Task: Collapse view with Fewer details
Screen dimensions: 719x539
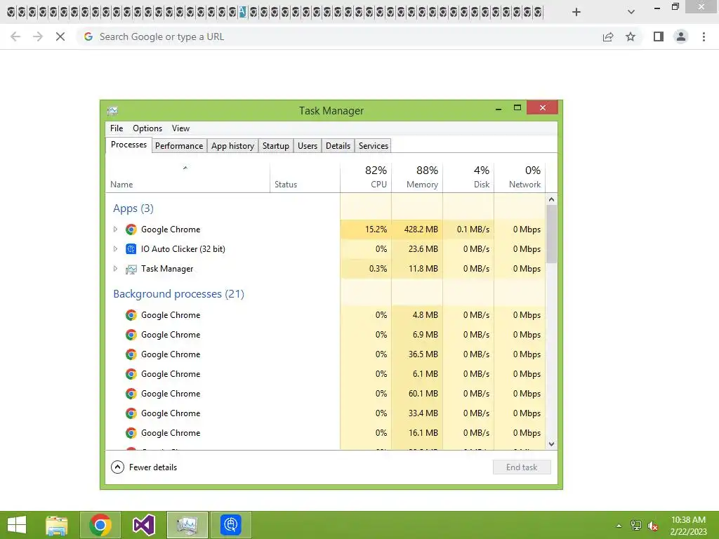Action: (x=144, y=467)
